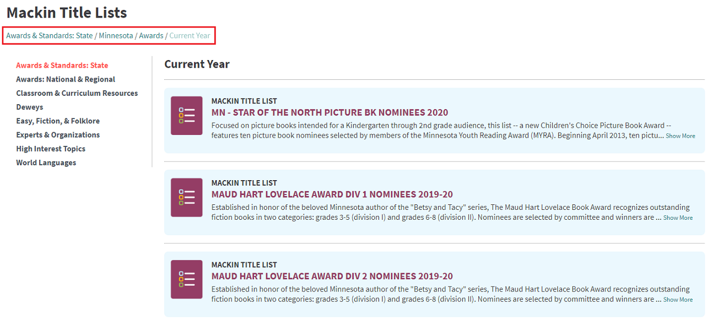The image size is (707, 325).
Task: Open MN - Star of the North Picture Bk Nominees 2020
Action: click(x=330, y=112)
